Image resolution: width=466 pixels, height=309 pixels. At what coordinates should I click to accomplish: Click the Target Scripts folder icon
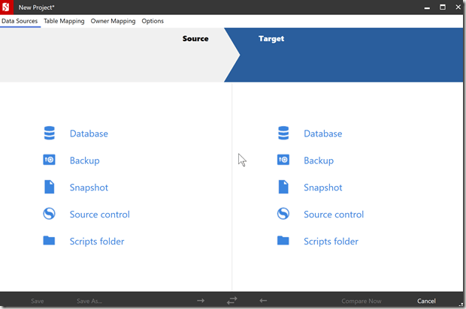(283, 241)
